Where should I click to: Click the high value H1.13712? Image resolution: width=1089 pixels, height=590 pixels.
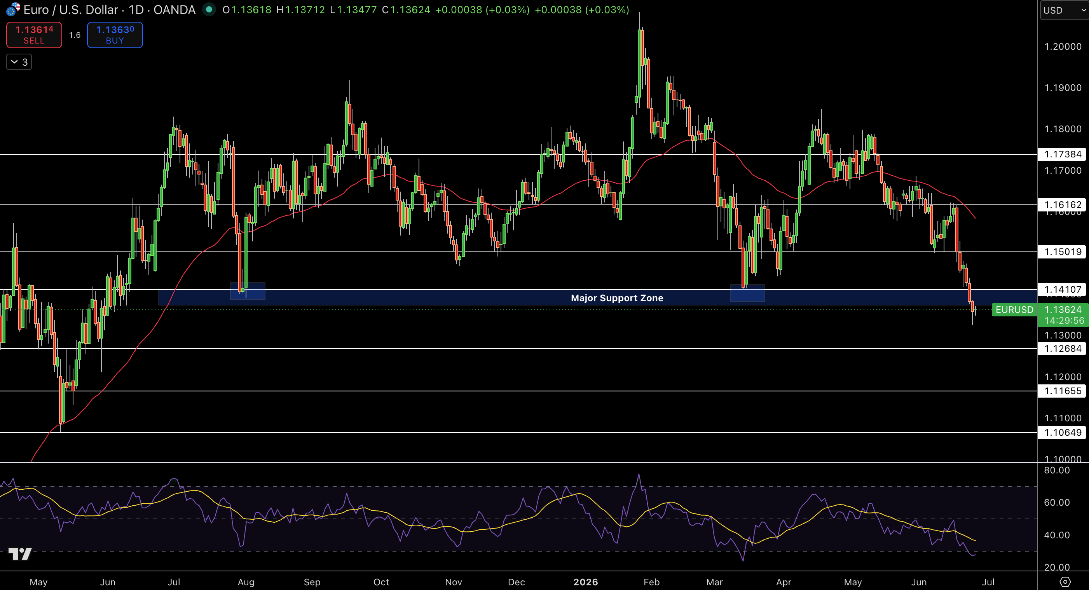pyautogui.click(x=300, y=10)
